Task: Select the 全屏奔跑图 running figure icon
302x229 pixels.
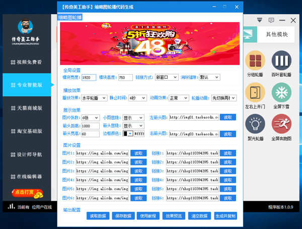Action: [x=281, y=125]
